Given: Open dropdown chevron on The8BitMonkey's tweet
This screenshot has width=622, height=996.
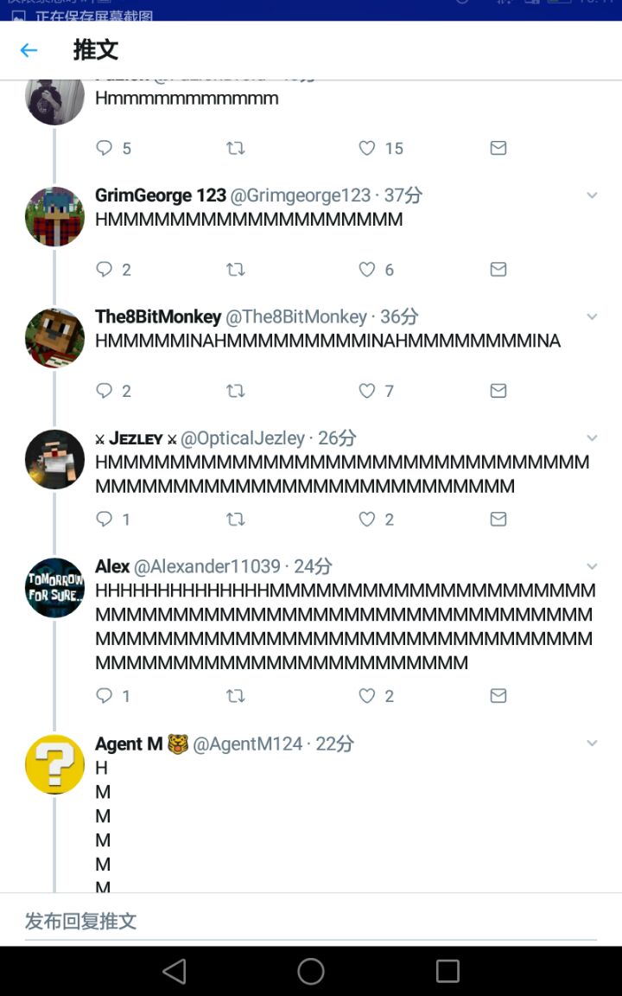Looking at the screenshot, I should click(x=592, y=317).
